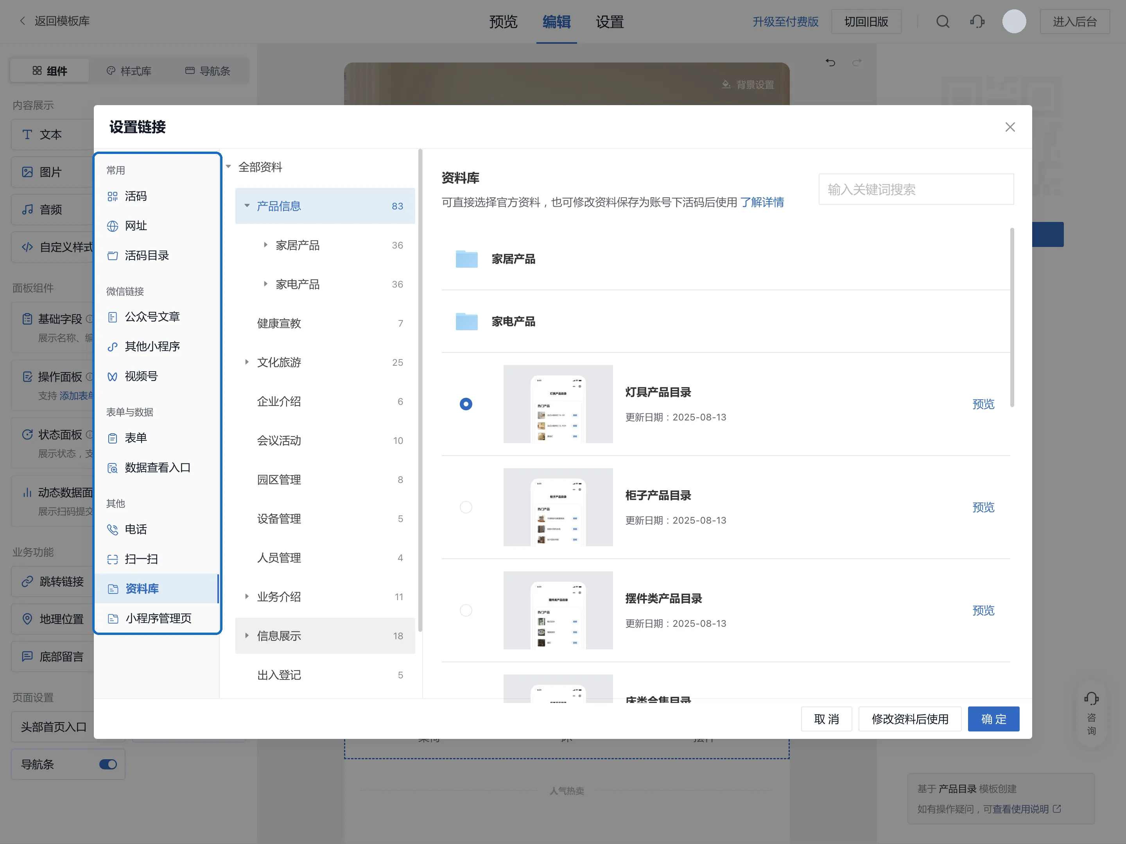
Task: Select the 活码 link type icon
Action: click(113, 197)
